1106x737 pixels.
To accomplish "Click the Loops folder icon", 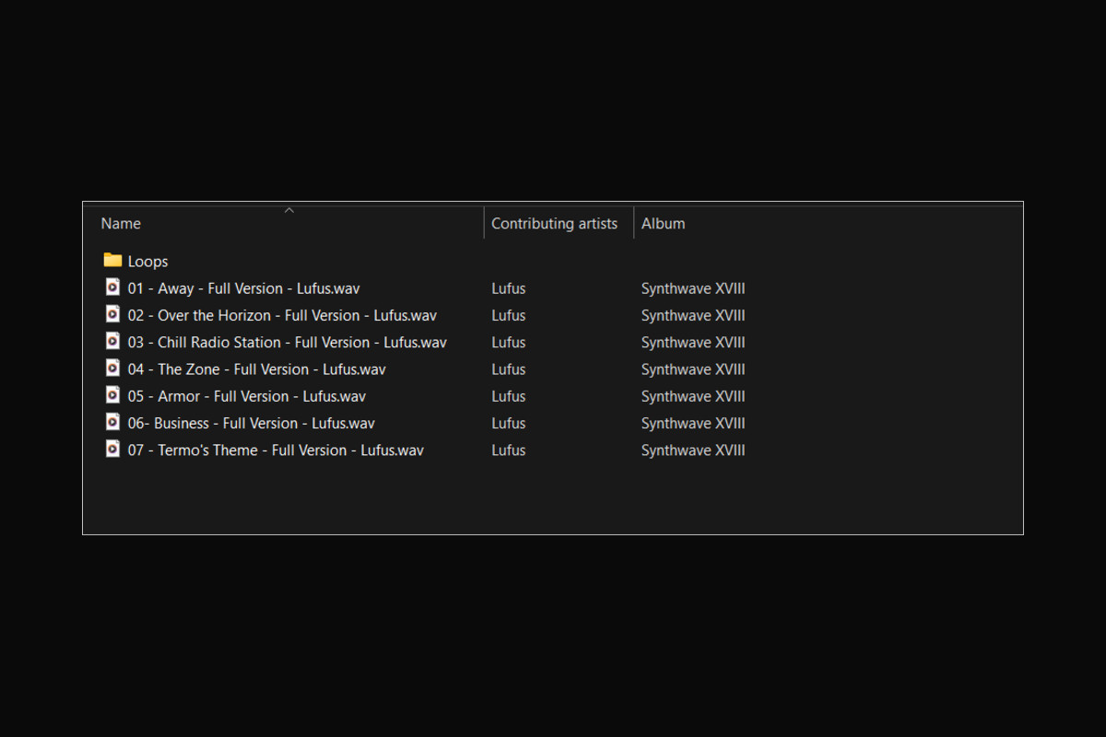I will [x=112, y=261].
